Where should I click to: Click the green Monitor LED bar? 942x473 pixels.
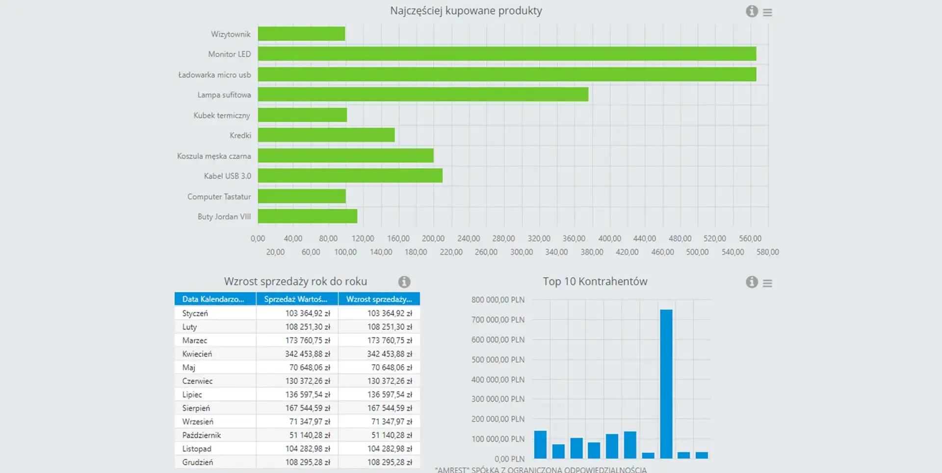506,54
